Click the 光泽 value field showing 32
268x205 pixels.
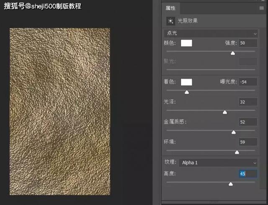point(248,102)
